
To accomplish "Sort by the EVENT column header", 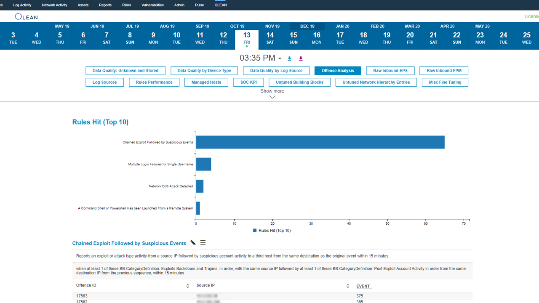I will [x=363, y=286].
